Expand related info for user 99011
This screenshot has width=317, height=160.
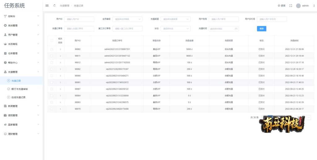point(60,56)
